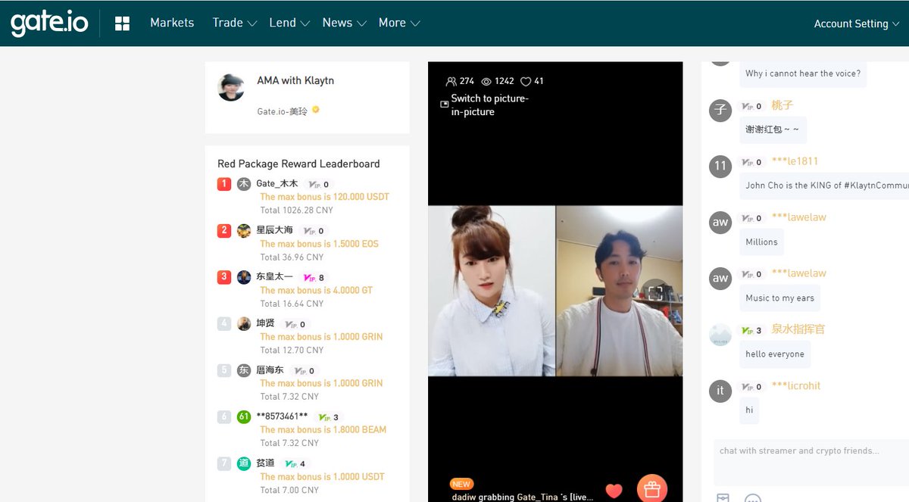Click the eye views icon showing 1242
Viewport: 909px width, 502px height.
(487, 81)
